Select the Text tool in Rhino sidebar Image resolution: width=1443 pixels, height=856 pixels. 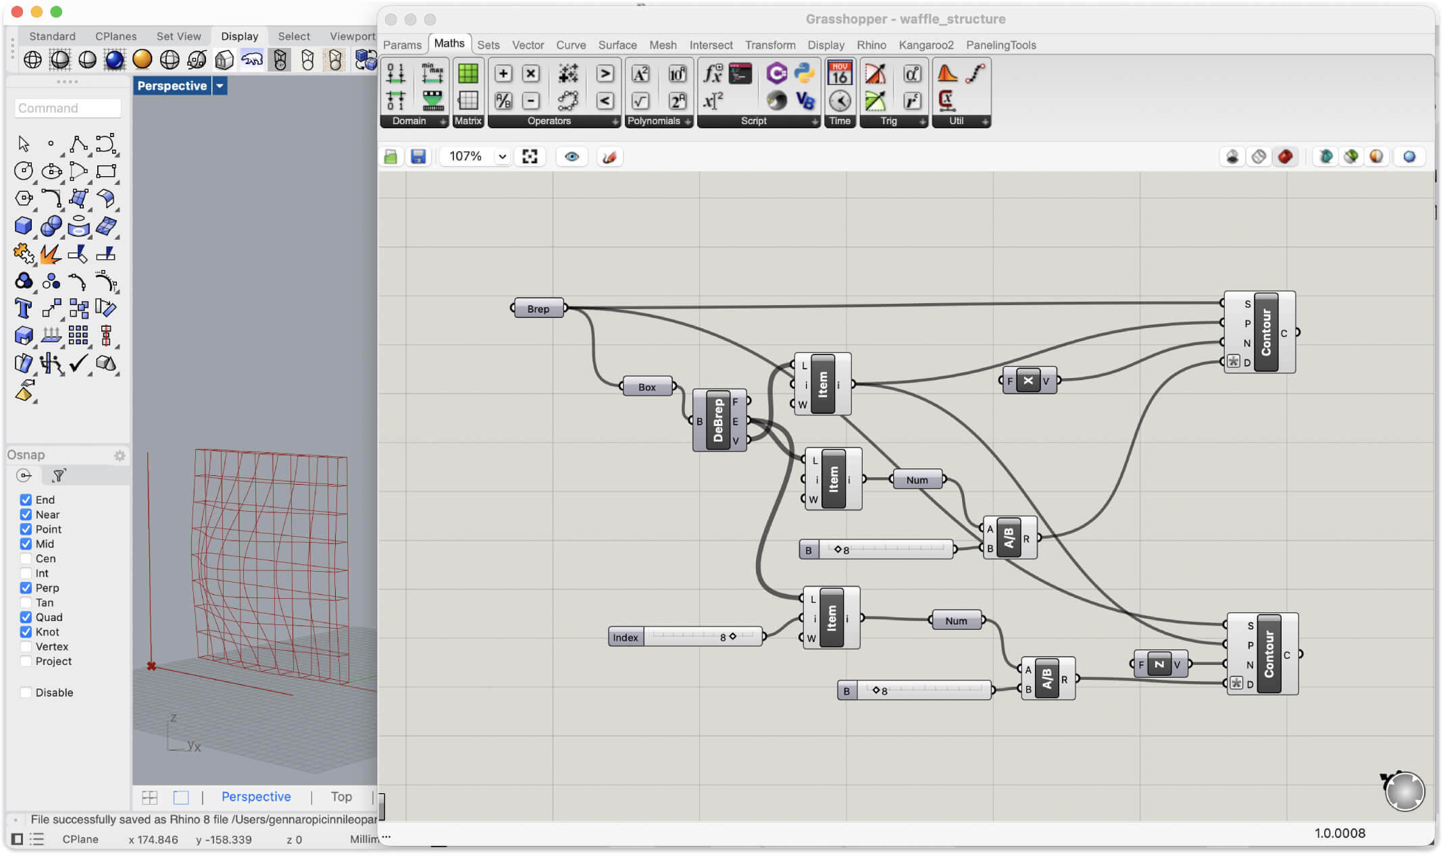(23, 309)
